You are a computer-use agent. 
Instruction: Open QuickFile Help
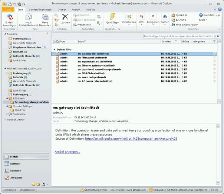pyautogui.click(x=210, y=15)
